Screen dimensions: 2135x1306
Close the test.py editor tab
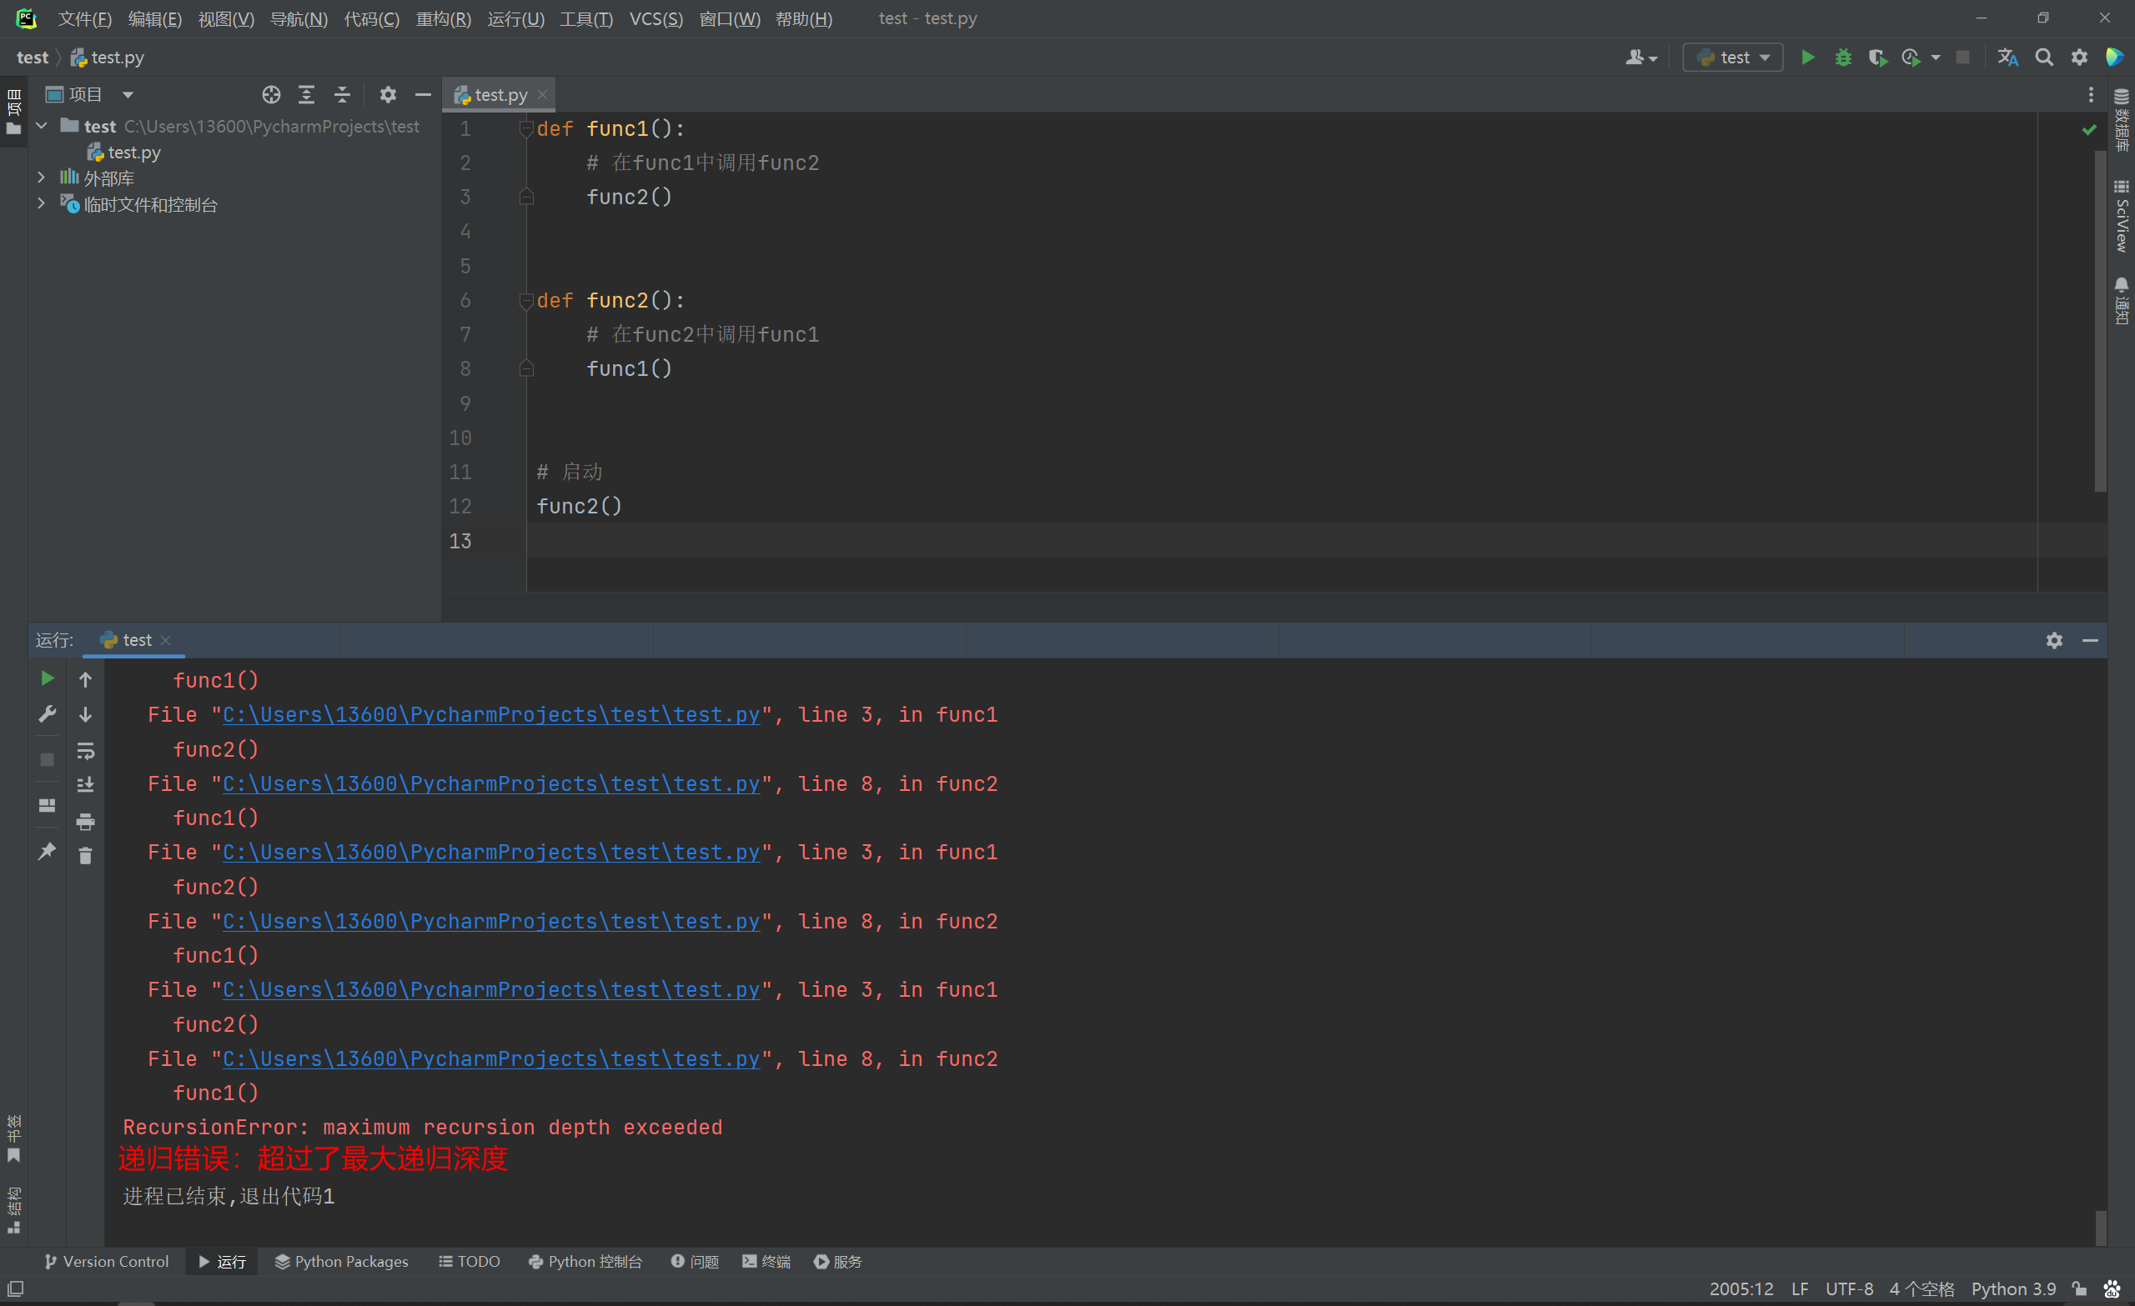click(542, 94)
